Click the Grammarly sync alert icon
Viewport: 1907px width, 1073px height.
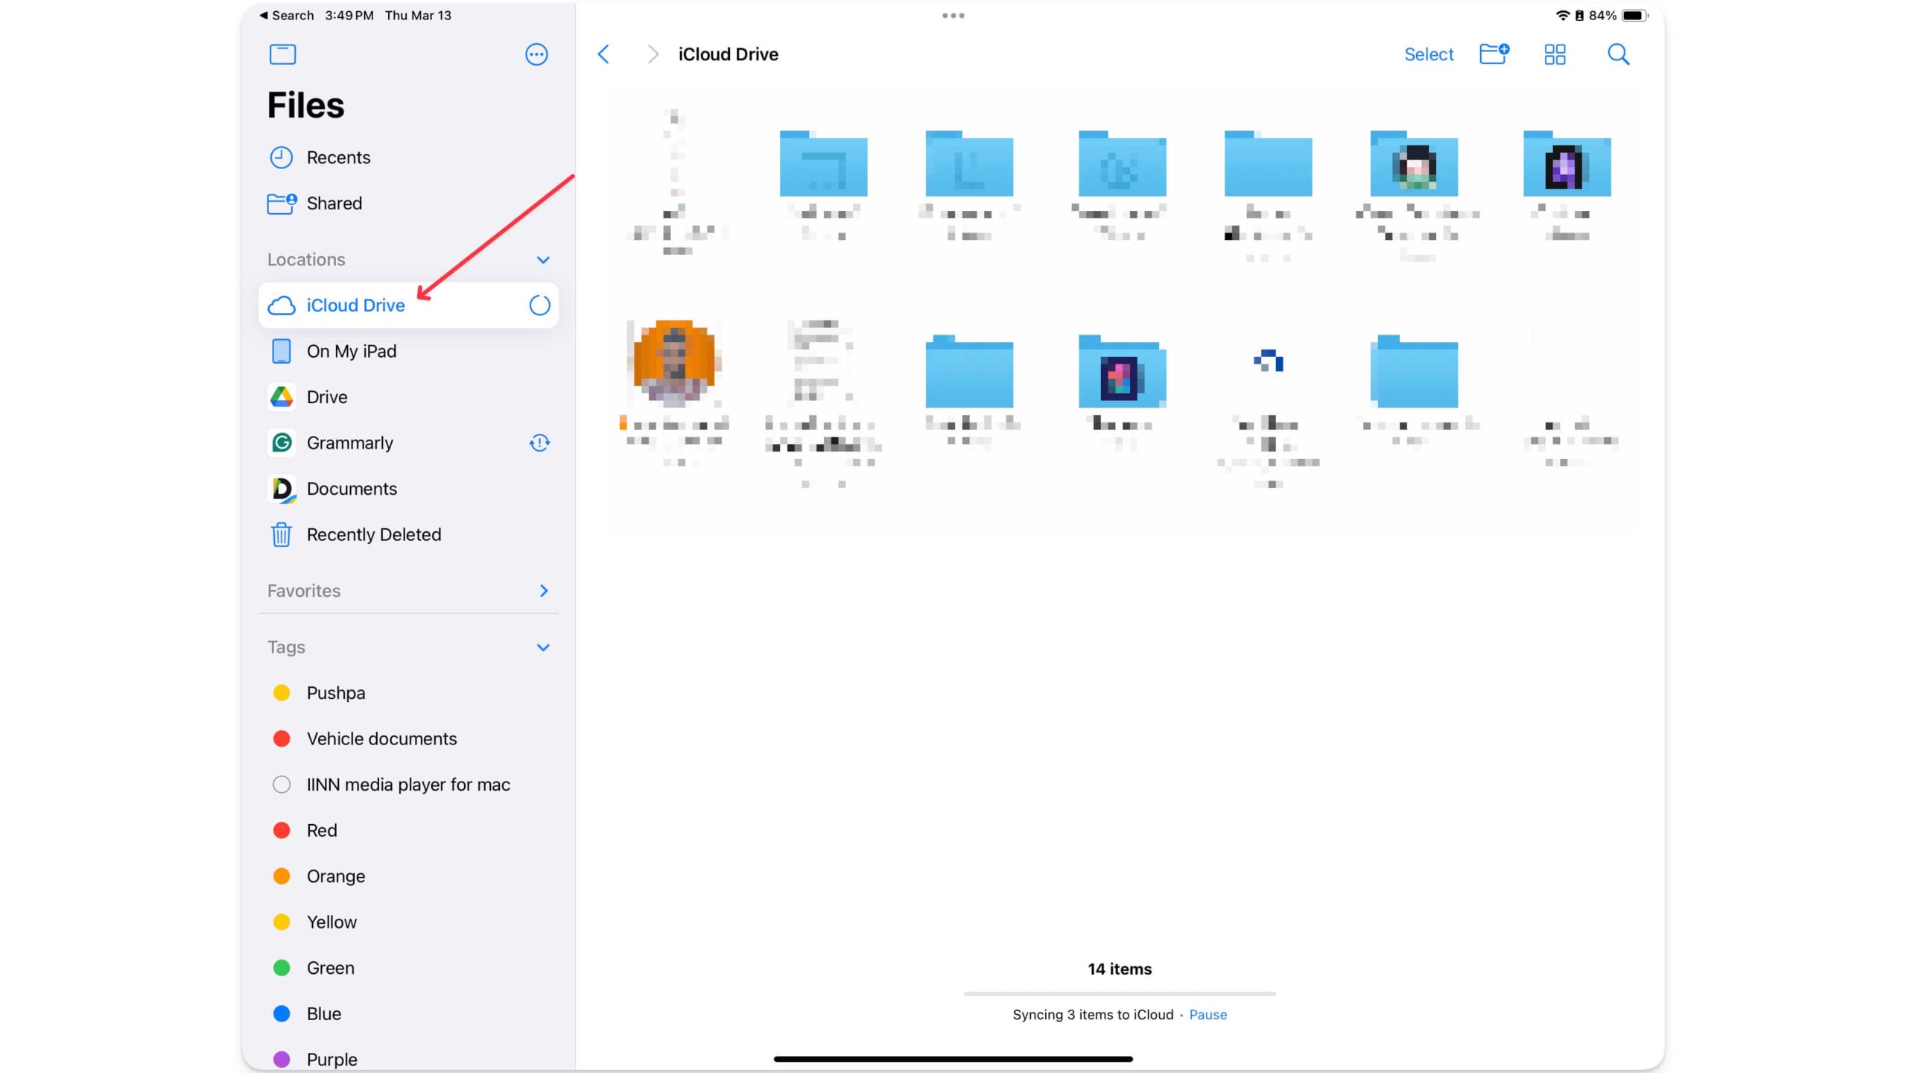click(x=539, y=443)
